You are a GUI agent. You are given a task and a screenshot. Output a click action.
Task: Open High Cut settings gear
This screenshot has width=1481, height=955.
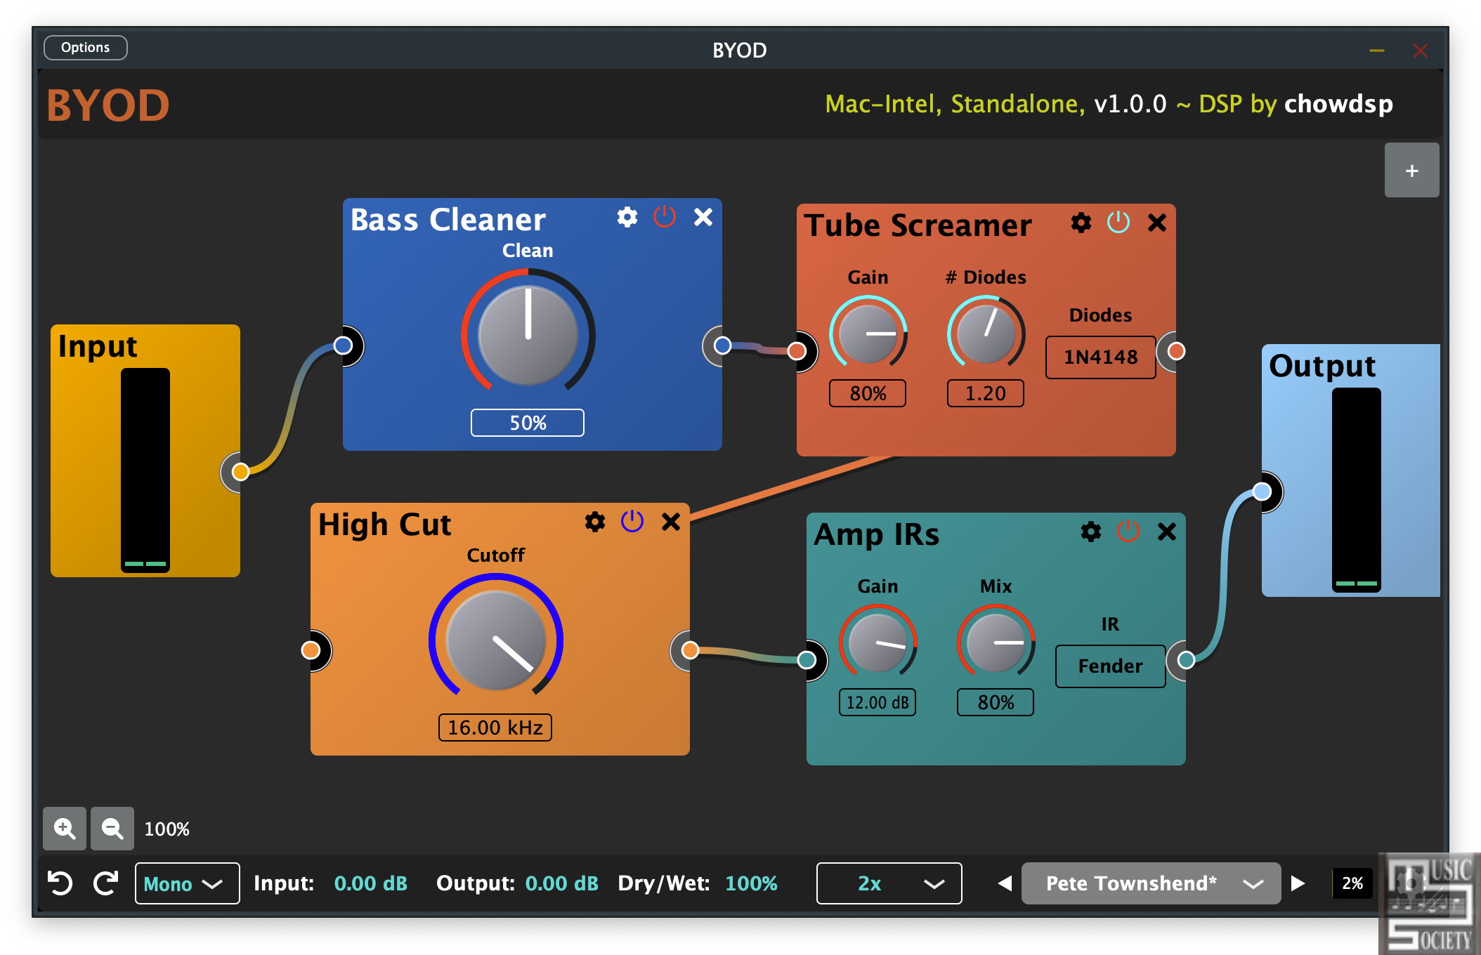pyautogui.click(x=595, y=522)
